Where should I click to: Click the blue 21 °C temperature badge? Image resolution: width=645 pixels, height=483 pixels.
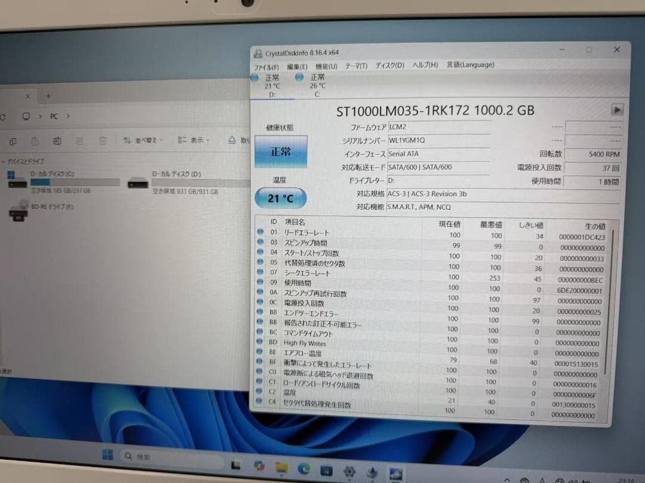pyautogui.click(x=279, y=198)
